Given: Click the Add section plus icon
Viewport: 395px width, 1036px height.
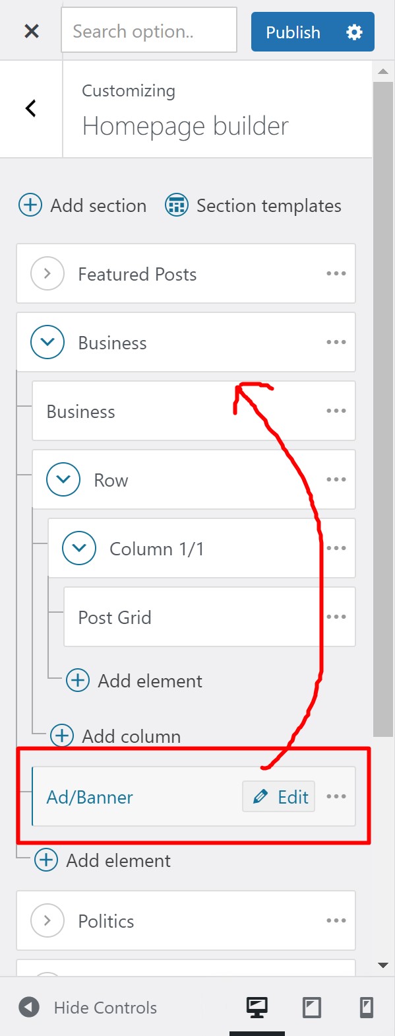Looking at the screenshot, I should tap(30, 205).
